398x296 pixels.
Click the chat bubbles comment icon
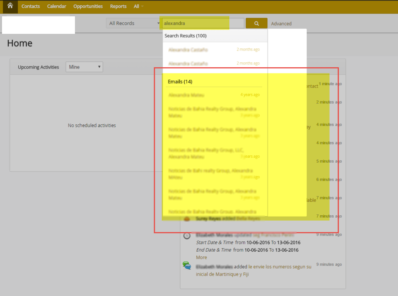coord(187,265)
